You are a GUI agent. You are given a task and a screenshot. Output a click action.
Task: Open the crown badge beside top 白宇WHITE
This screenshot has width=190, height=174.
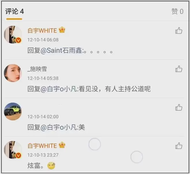(x=62, y=30)
